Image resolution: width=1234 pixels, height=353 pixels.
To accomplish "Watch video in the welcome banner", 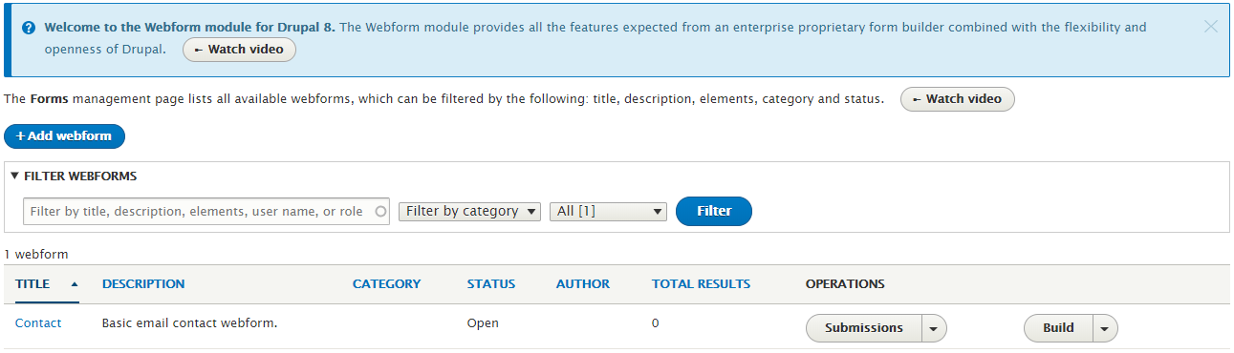I will (x=239, y=50).
